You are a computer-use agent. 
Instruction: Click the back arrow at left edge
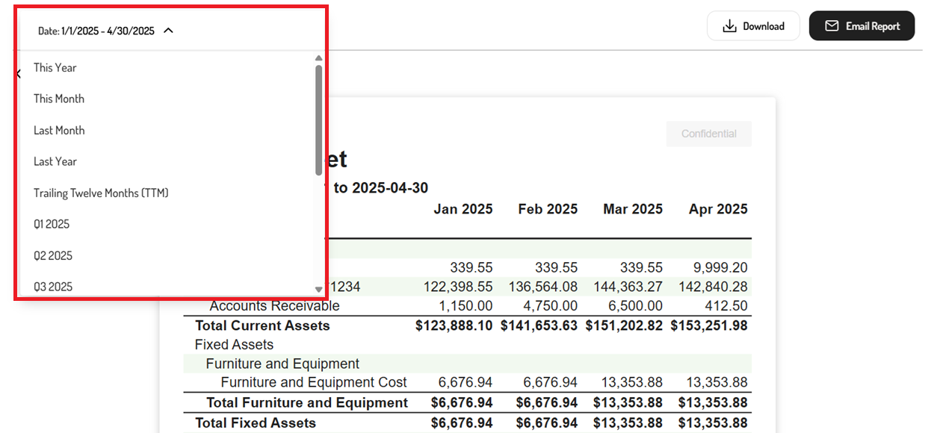tap(18, 74)
